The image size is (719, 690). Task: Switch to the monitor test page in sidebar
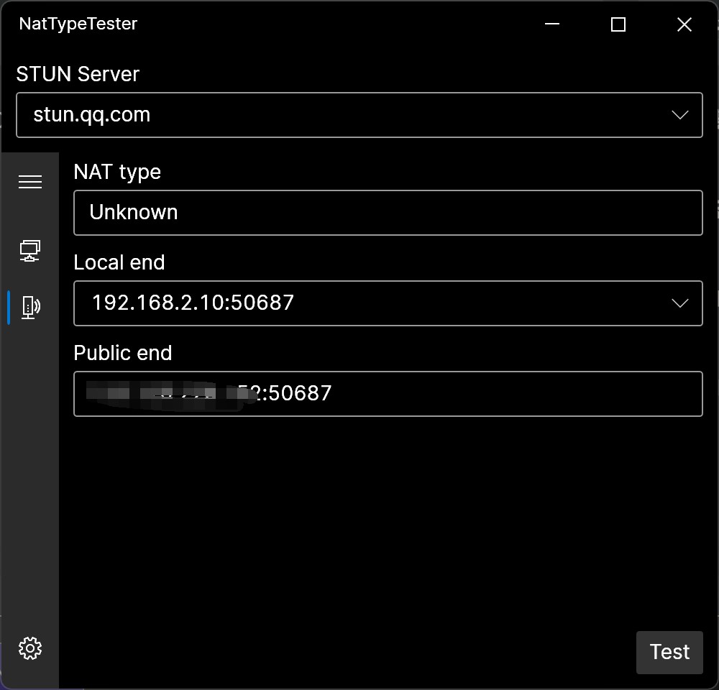tap(30, 249)
